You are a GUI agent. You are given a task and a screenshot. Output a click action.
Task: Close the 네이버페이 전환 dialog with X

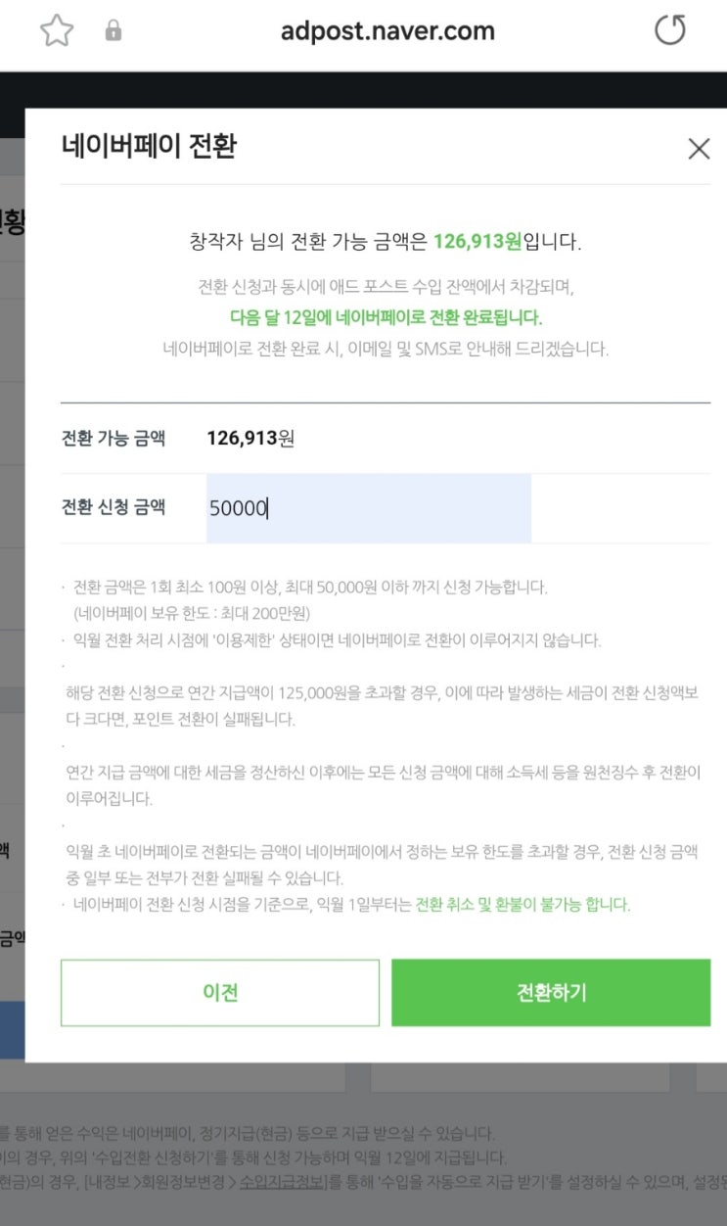(699, 149)
